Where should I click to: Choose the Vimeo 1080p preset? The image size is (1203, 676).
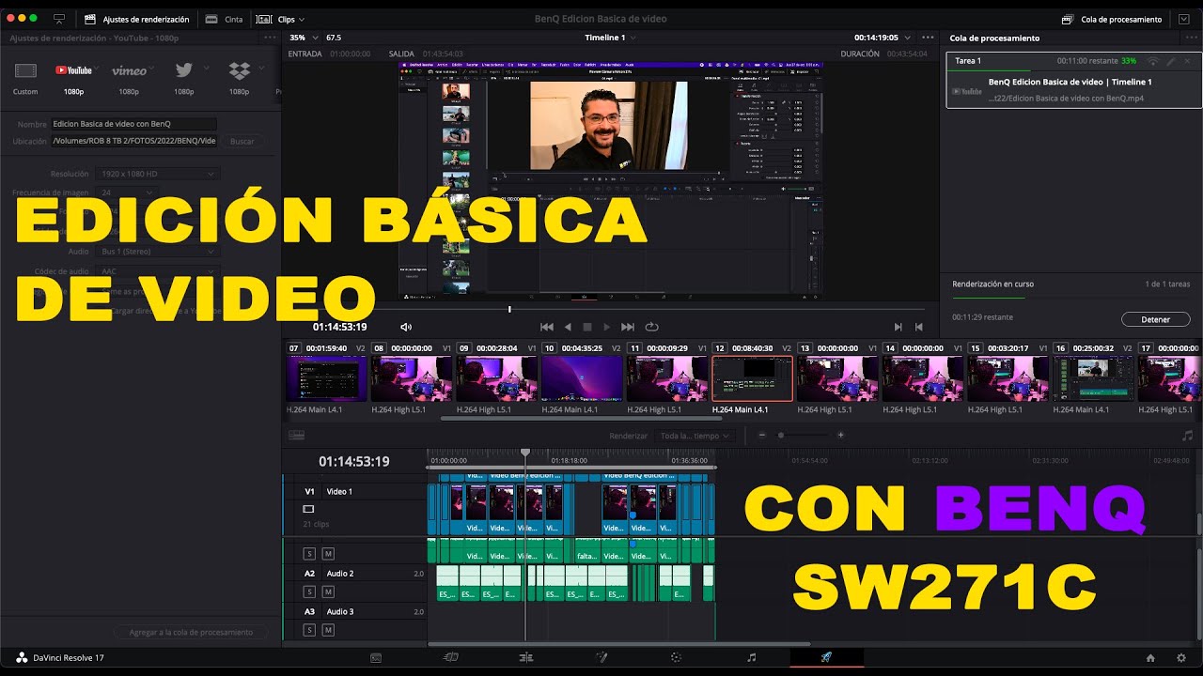(129, 78)
